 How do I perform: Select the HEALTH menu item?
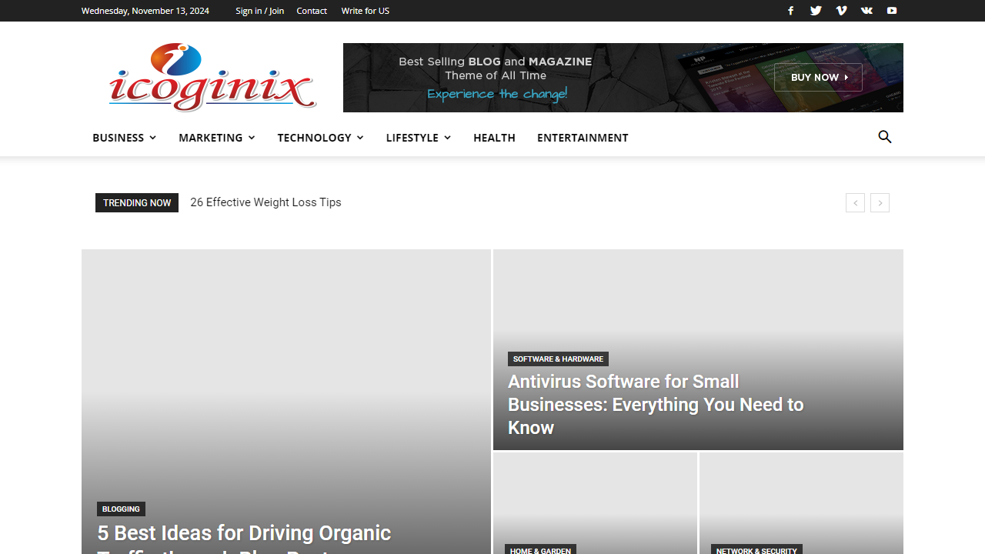click(494, 138)
